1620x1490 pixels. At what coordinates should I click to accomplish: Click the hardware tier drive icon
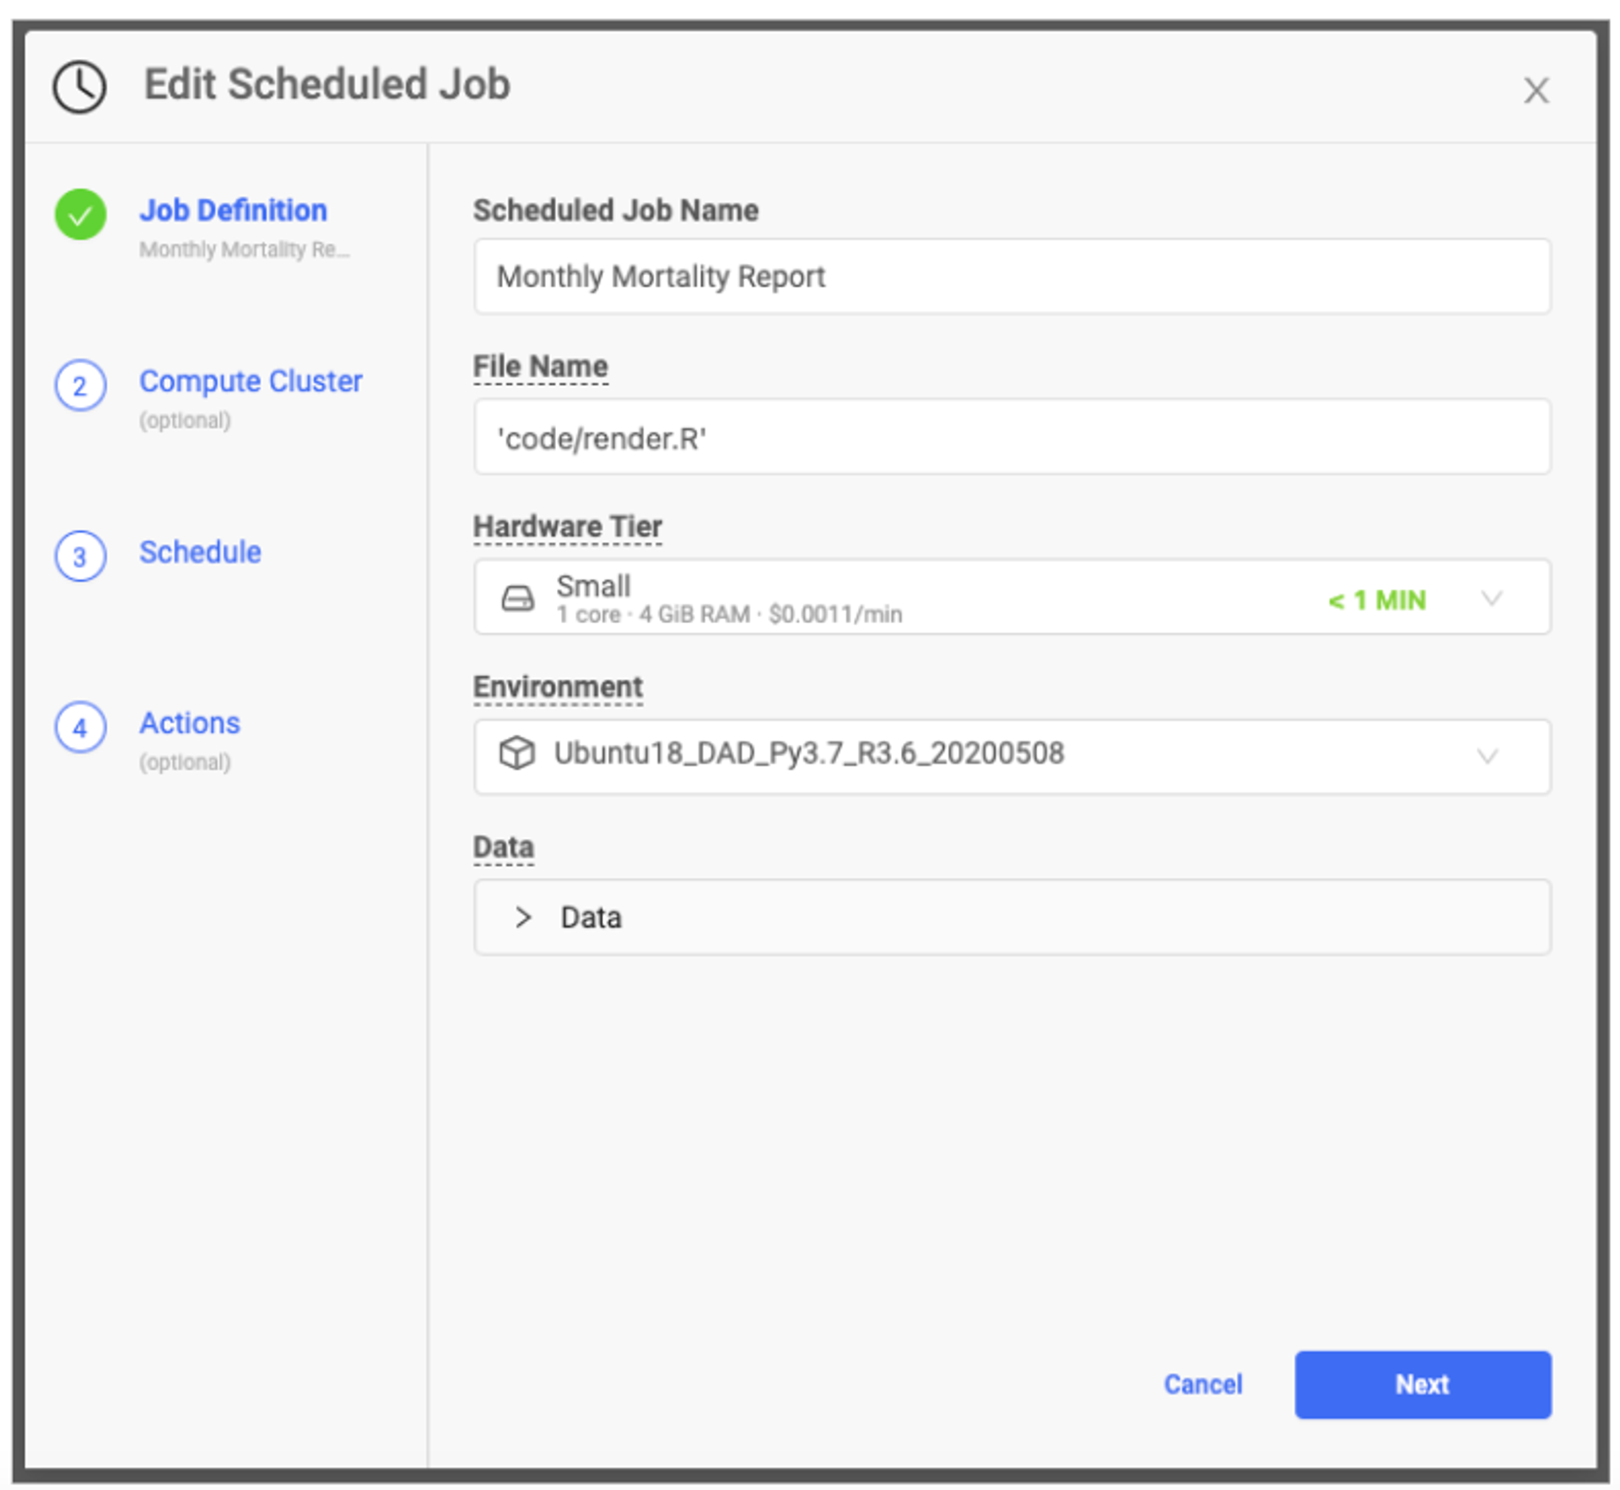pyautogui.click(x=517, y=598)
